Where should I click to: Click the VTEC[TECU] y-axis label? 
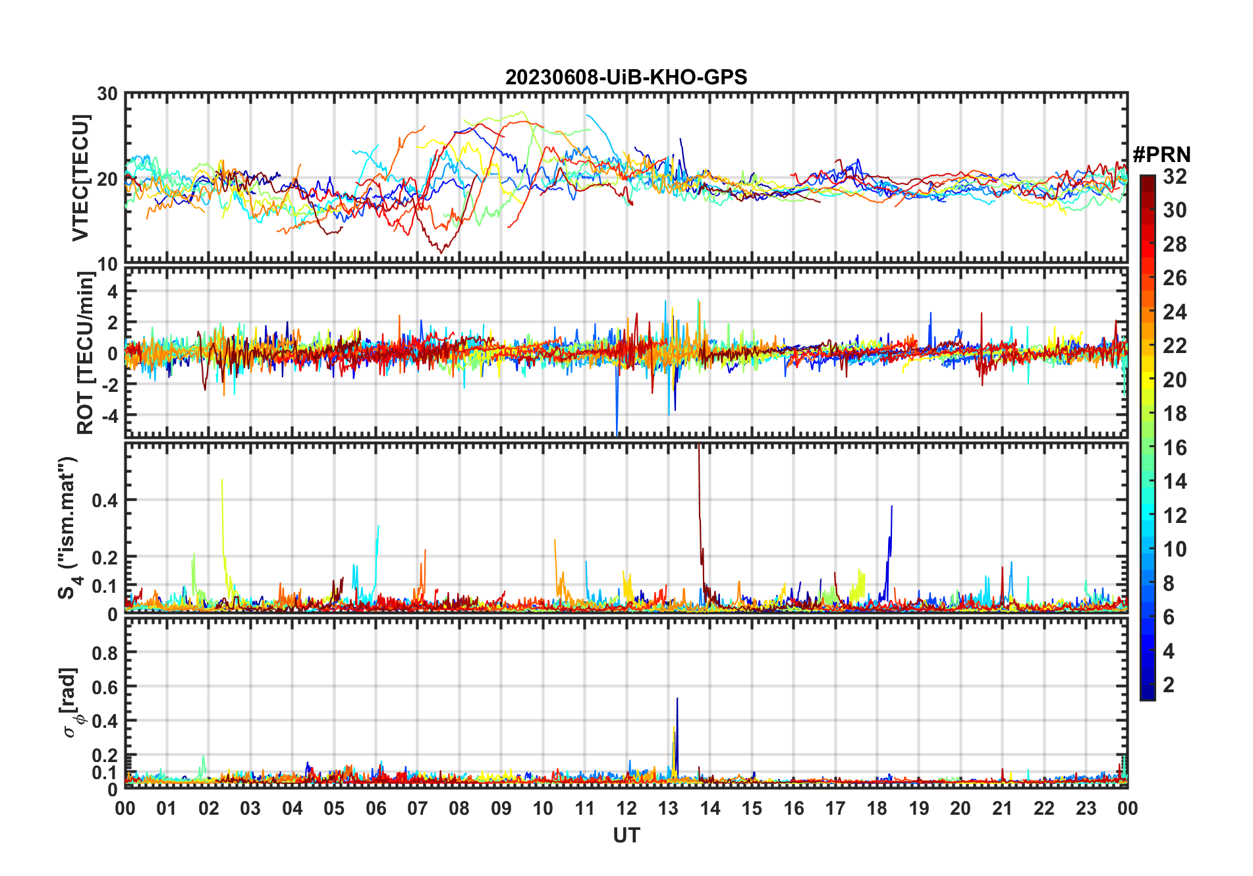tap(80, 178)
